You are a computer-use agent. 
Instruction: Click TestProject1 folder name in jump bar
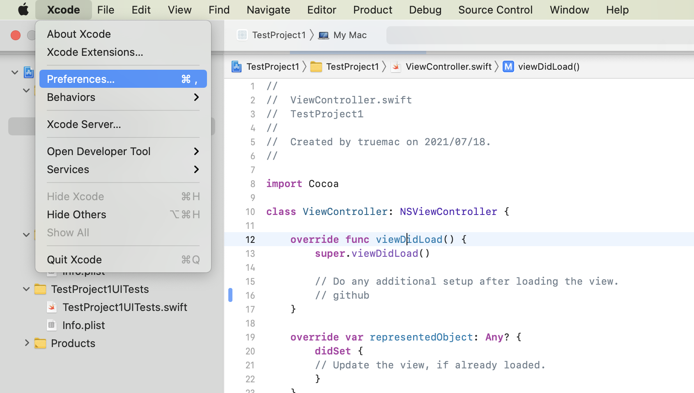point(352,66)
